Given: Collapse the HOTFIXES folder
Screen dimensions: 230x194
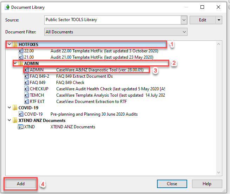Looking at the screenshot, I should 9,44.
